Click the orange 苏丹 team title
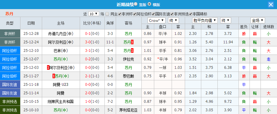Image resolution: width=277 pixels, height=114 pixels. [x=9, y=14]
